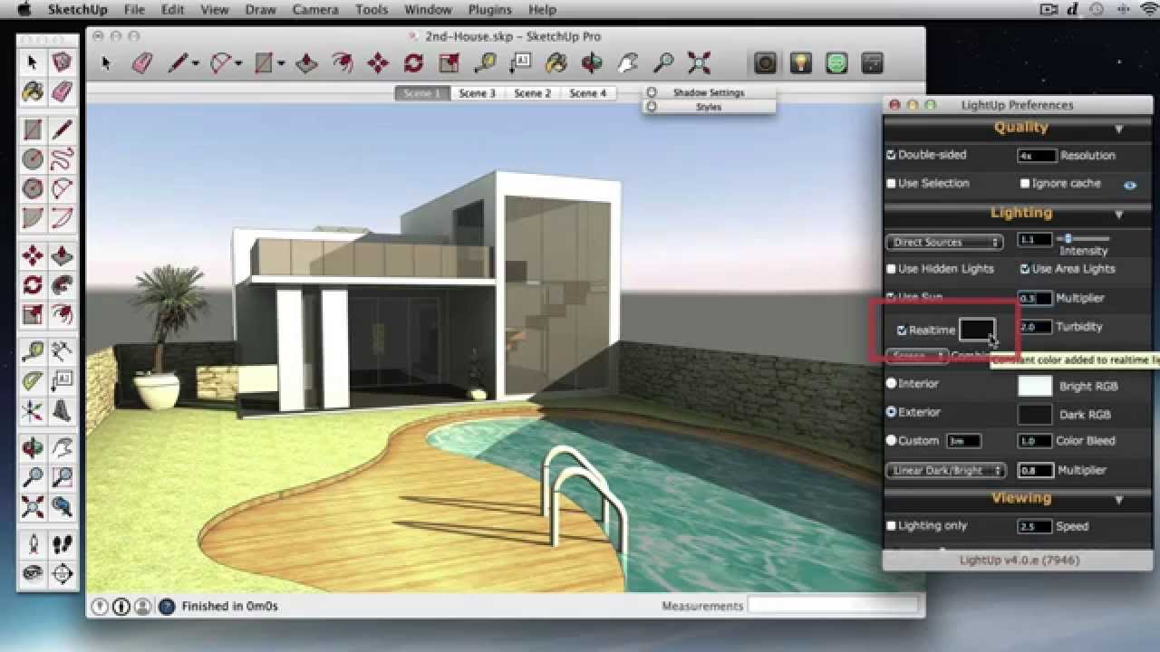Viewport: 1160px width, 652px height.
Task: Click the Scale tool in top toolbar
Action: point(449,62)
